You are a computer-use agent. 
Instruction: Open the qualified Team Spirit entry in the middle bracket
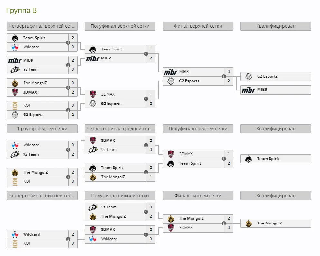pyautogui.click(x=276, y=159)
